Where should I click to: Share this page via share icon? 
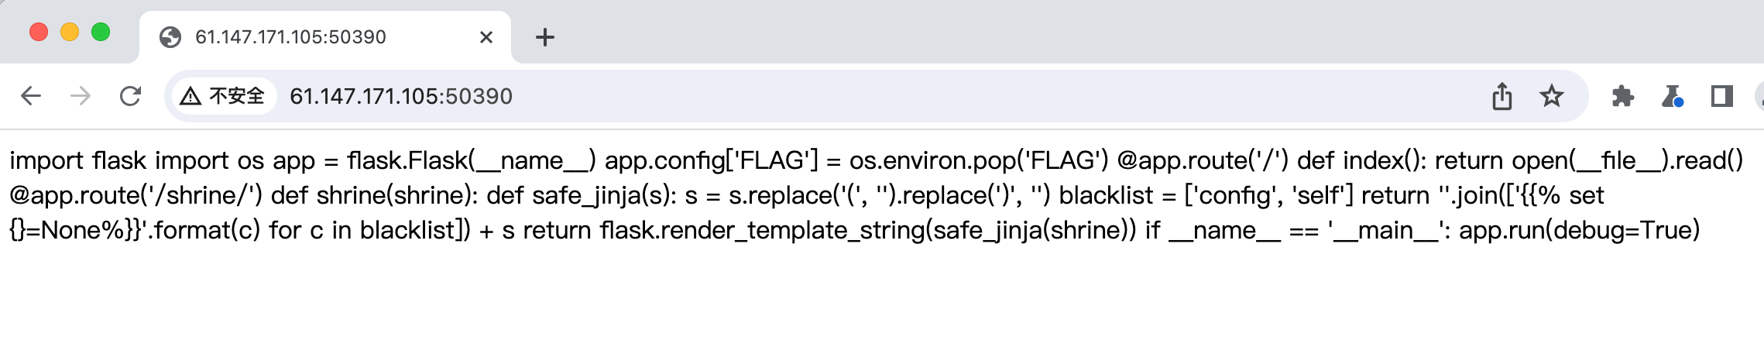tap(1501, 96)
